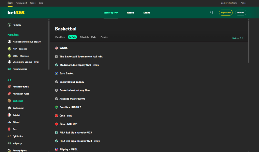The image size is (259, 152).
Task: Click the Registrácia button
Action: 226,13
